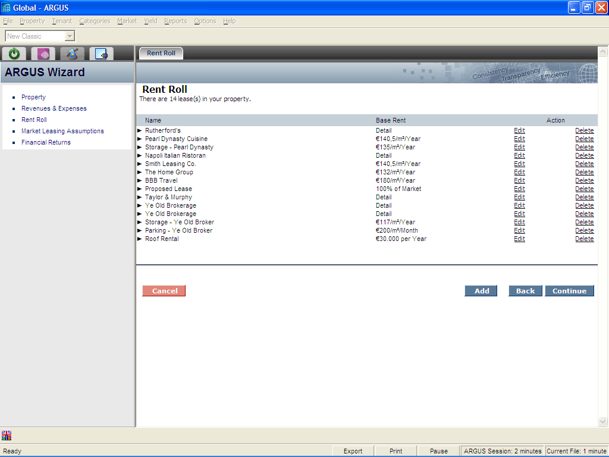Edit the Proposed Lease entry

(x=519, y=189)
